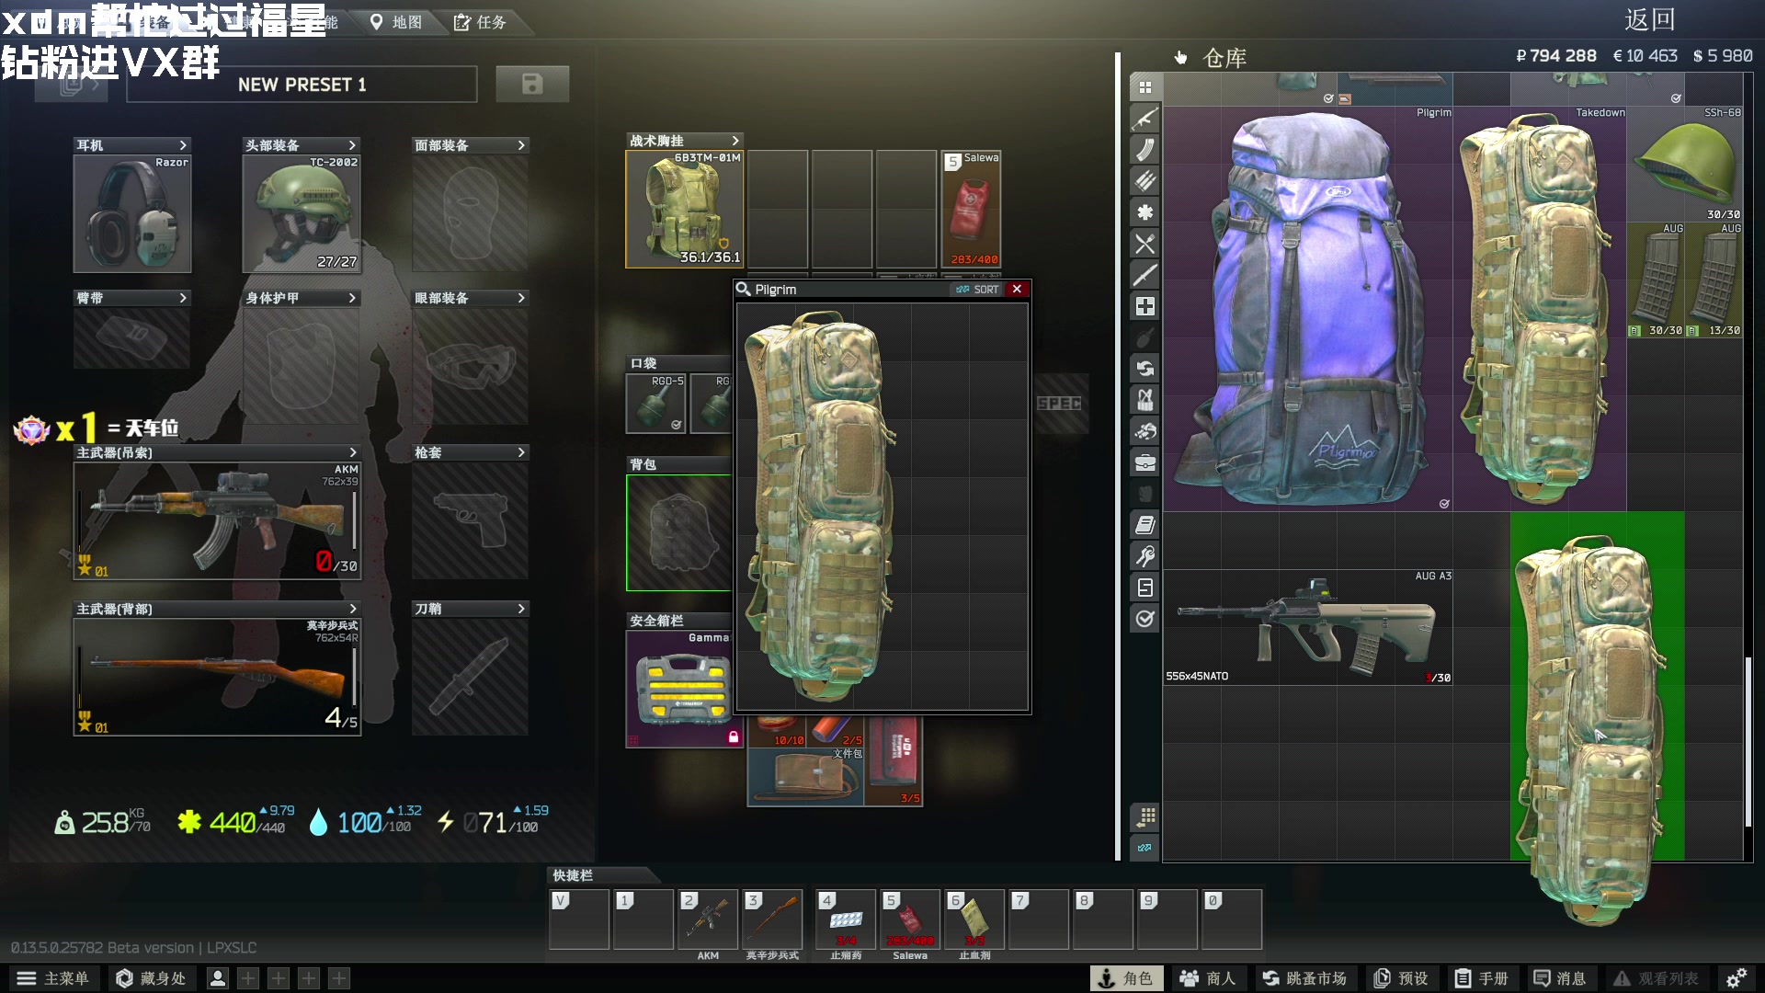Select the SSh-68 helmet in stash
Viewport: 1765px width, 993px height.
[1684, 164]
